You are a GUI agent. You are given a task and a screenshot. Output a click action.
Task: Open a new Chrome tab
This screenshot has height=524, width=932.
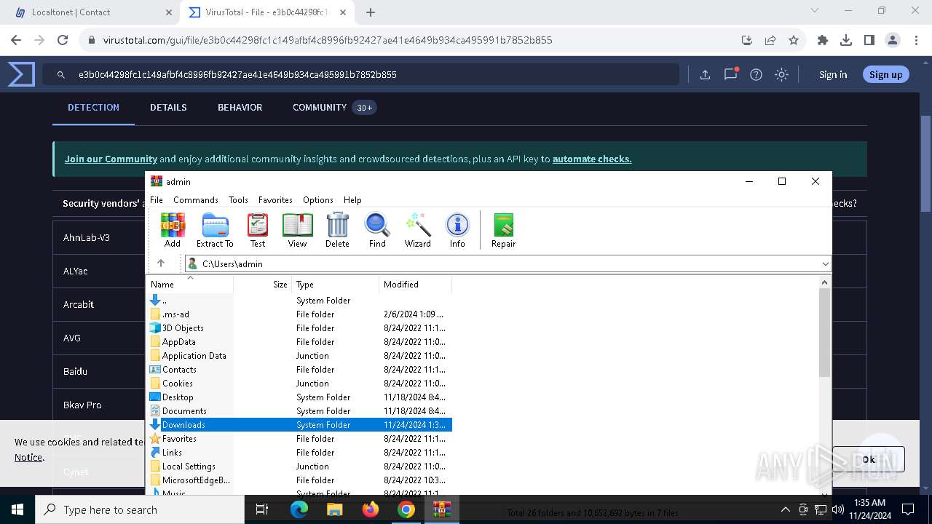[371, 12]
